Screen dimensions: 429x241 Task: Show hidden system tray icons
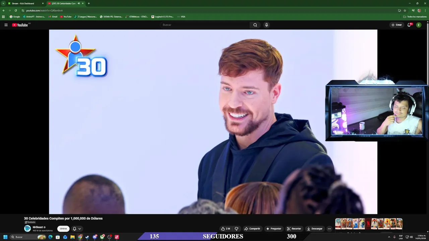point(389,237)
